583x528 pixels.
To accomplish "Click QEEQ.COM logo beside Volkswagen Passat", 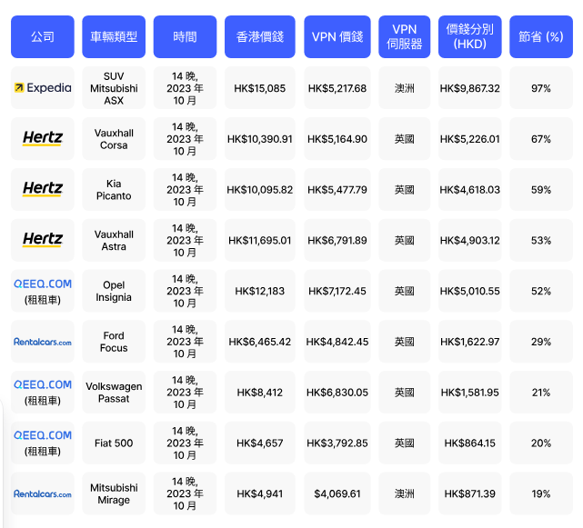I will coord(43,384).
